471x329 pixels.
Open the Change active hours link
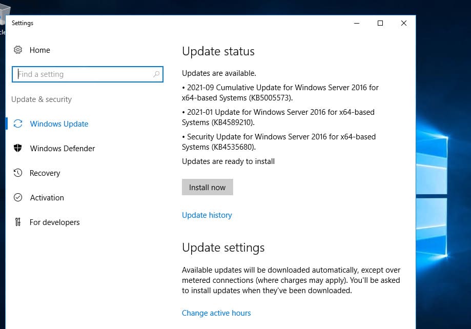click(x=216, y=313)
